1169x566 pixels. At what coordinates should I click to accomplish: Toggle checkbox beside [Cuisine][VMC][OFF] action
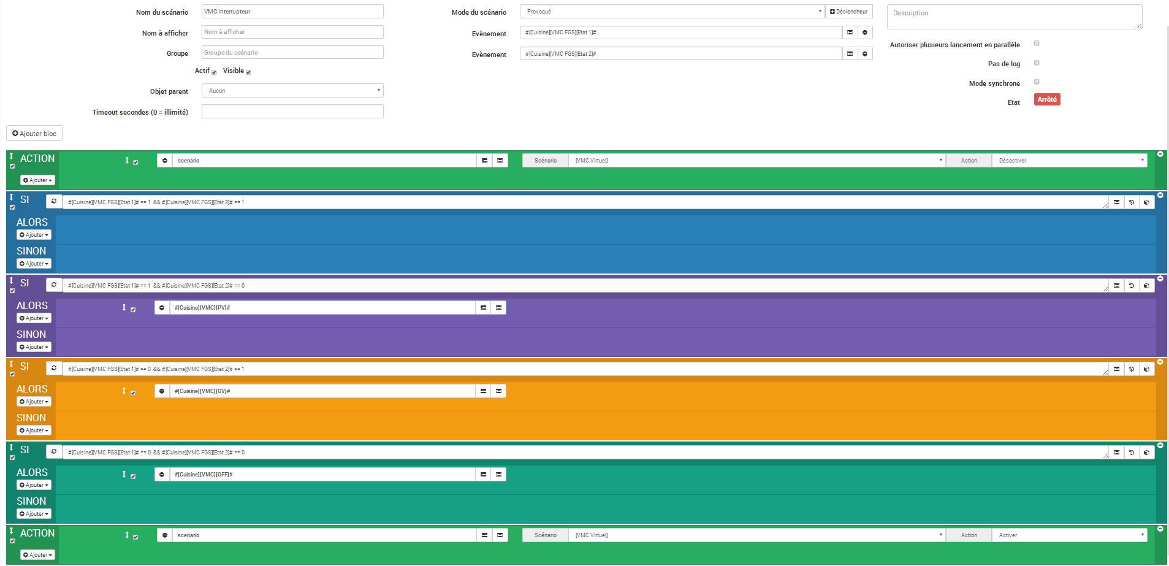133,476
